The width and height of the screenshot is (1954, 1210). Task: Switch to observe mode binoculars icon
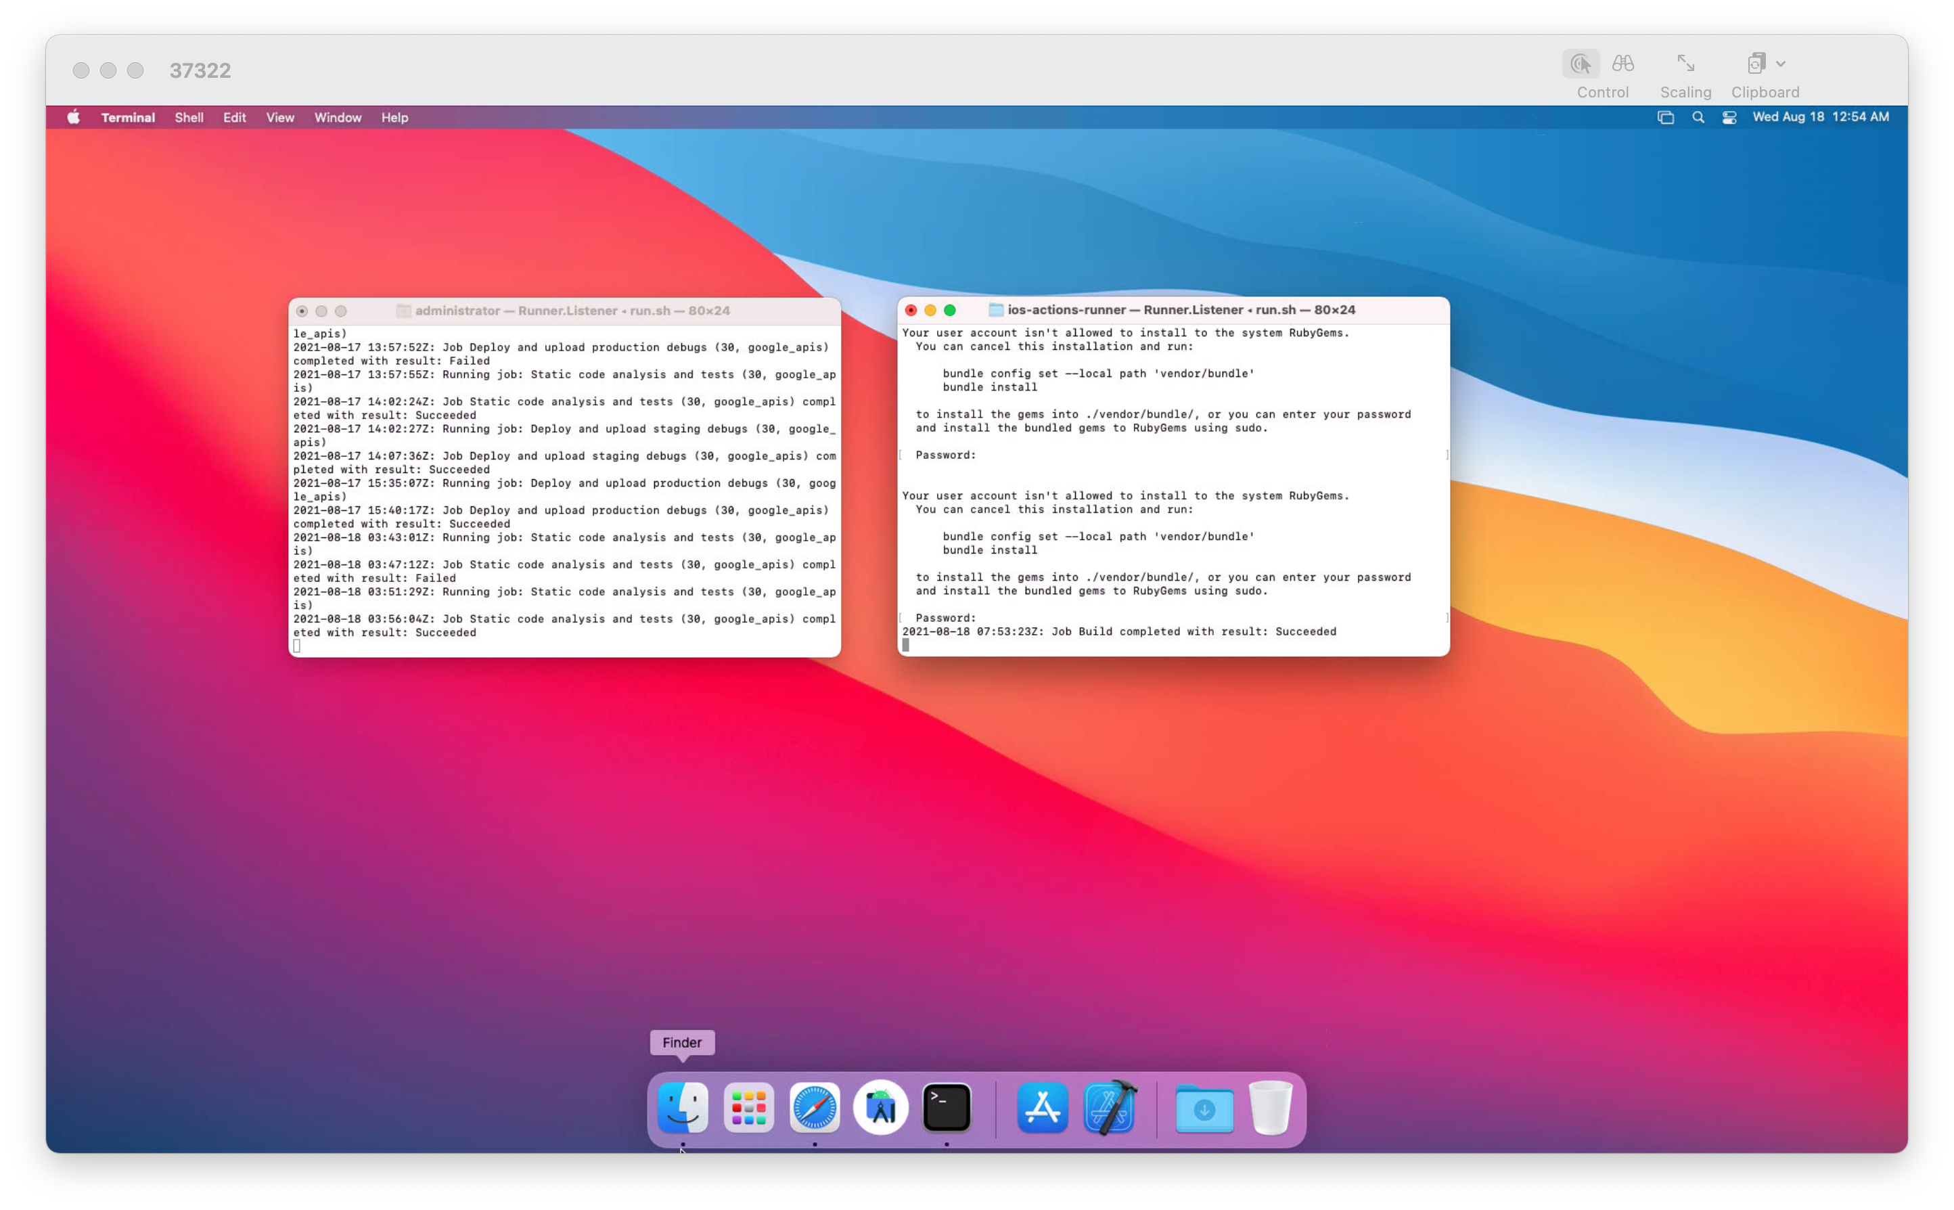(1623, 63)
